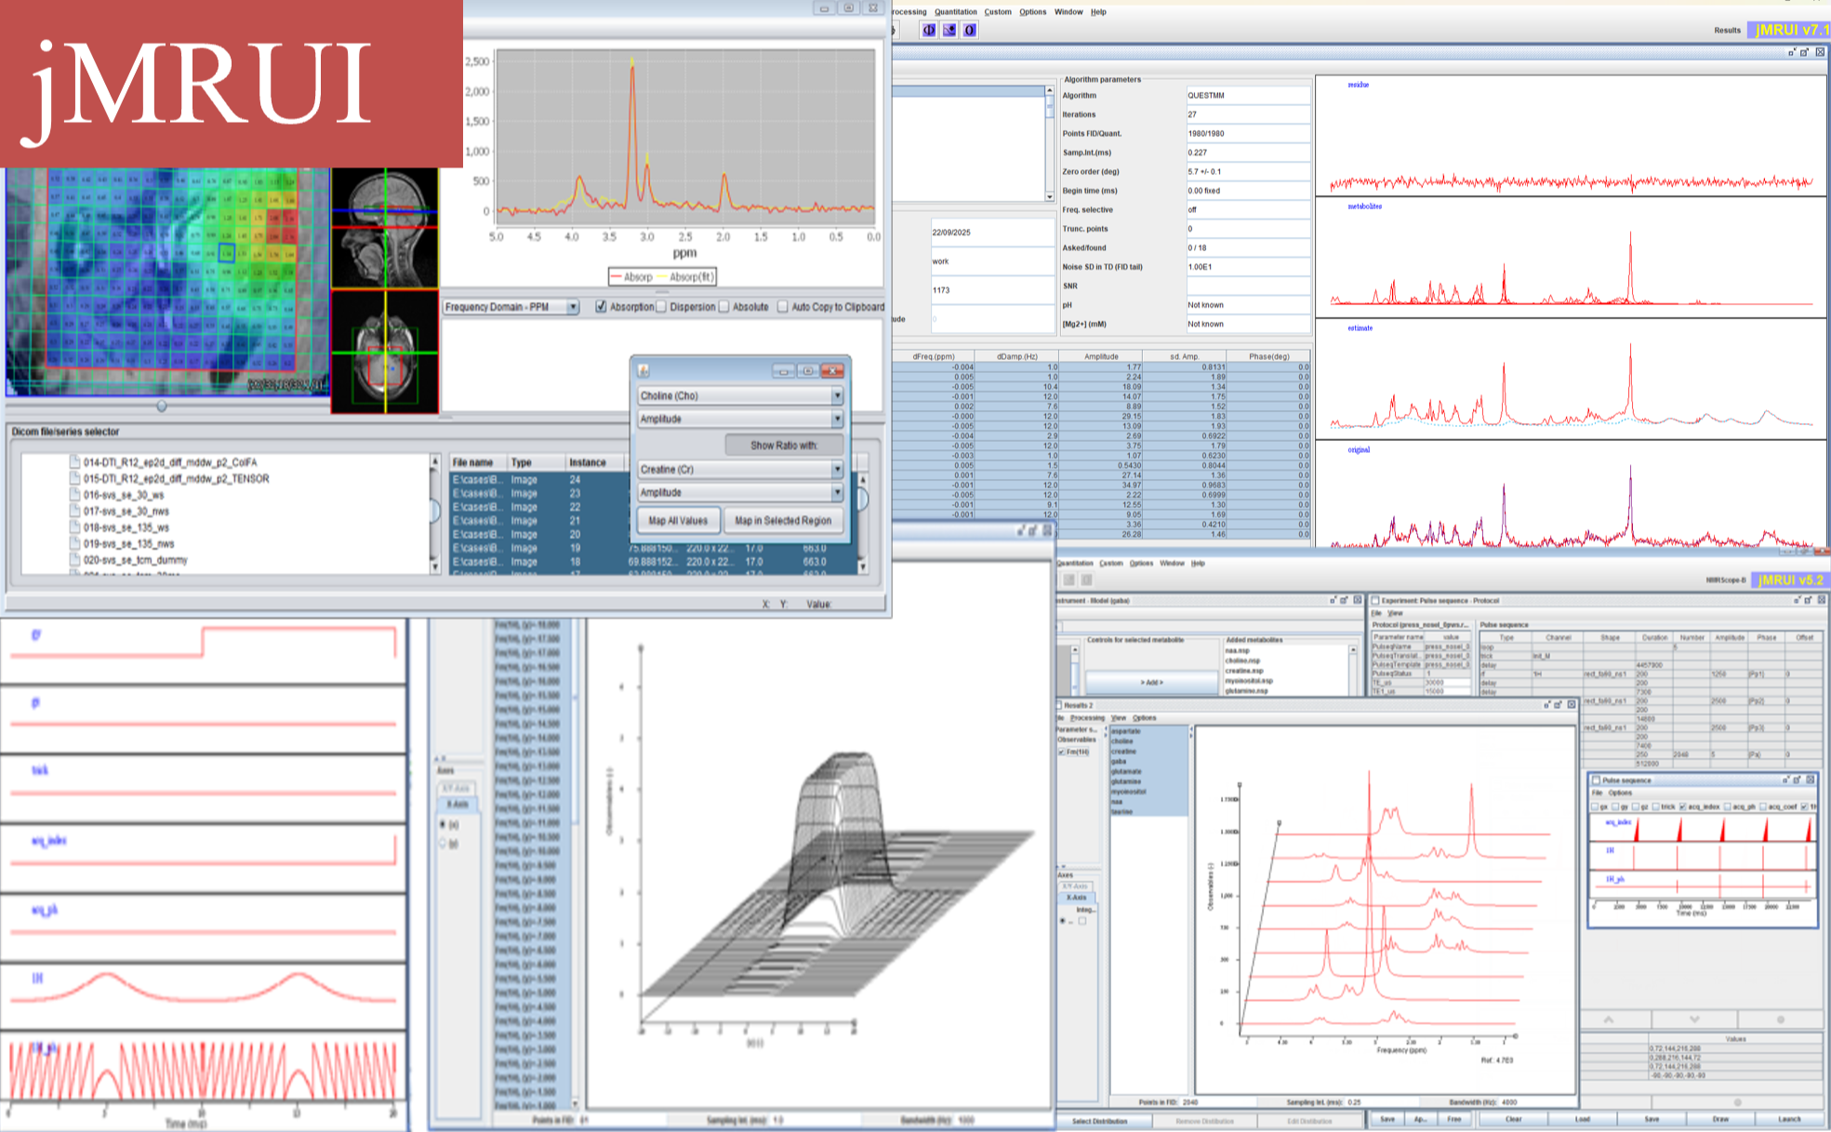Click the 016-svs_se_30_ws file icon
The image size is (1831, 1132).
[x=74, y=495]
